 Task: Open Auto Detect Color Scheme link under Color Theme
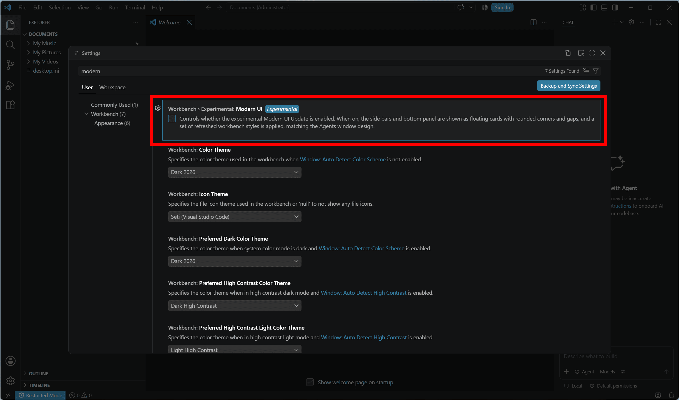coord(343,159)
